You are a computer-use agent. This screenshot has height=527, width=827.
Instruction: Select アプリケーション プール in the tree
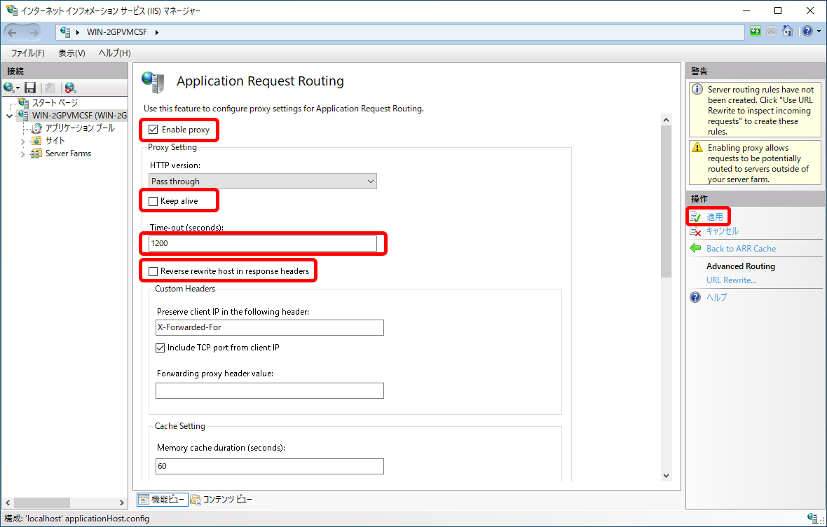(x=80, y=128)
